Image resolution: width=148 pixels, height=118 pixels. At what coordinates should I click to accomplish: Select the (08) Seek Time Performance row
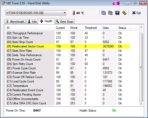(68, 55)
